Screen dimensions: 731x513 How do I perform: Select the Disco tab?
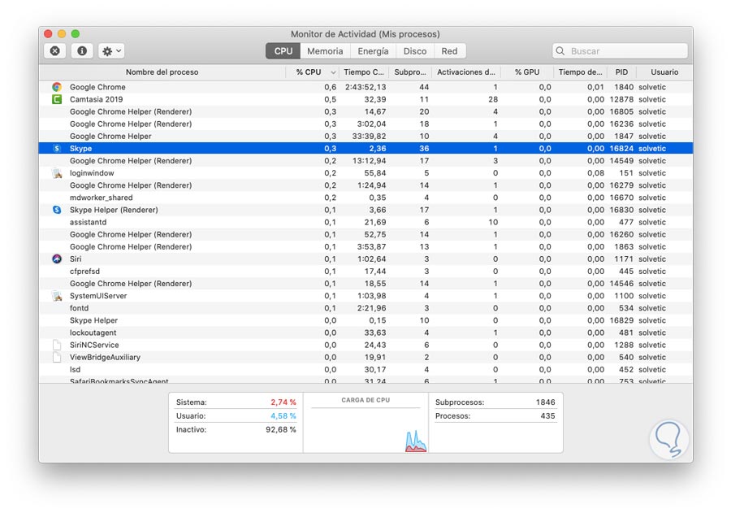pos(415,51)
